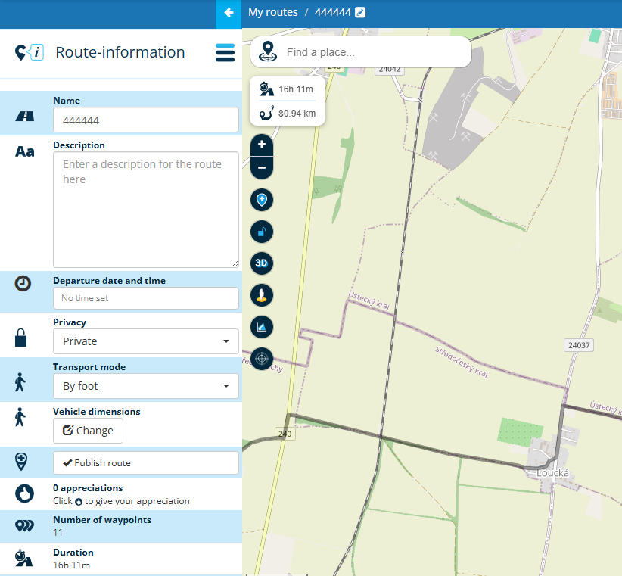Click the add waypoint pin icon
Image resolution: width=622 pixels, height=576 pixels.
coord(262,200)
